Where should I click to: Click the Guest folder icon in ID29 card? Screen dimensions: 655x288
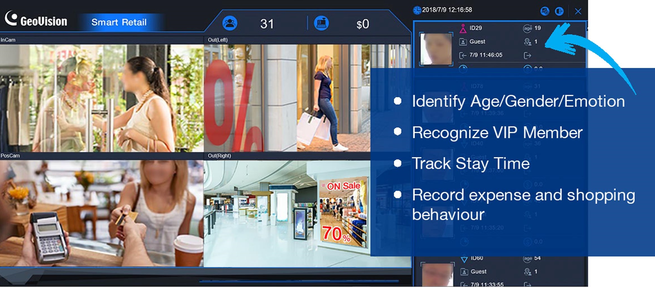coord(463,42)
